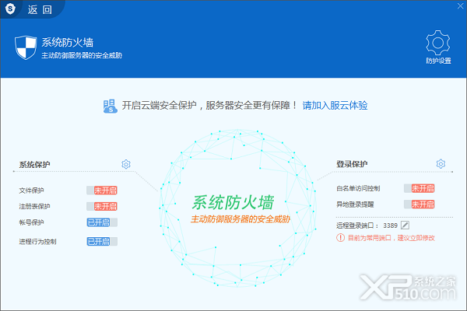
Task: Click the port value 3389
Action: click(390, 225)
